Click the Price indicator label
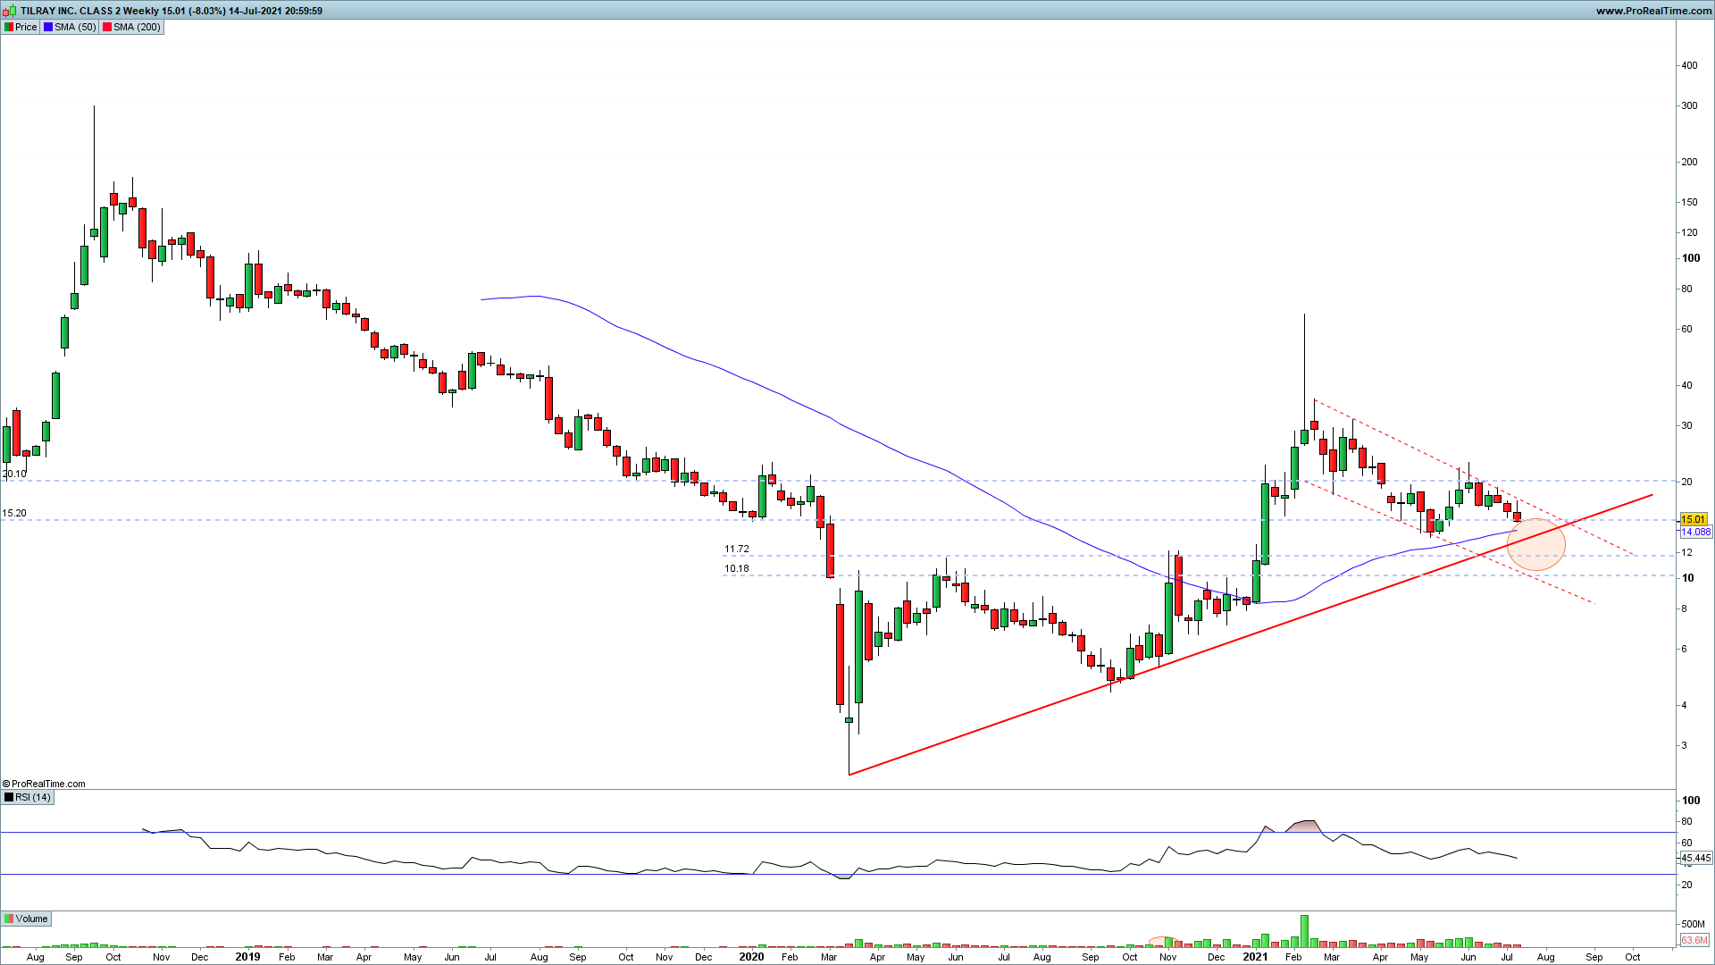The image size is (1715, 965). pyautogui.click(x=25, y=27)
